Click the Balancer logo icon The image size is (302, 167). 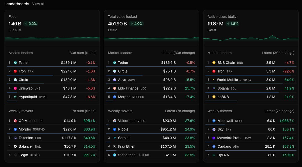pos(15,147)
